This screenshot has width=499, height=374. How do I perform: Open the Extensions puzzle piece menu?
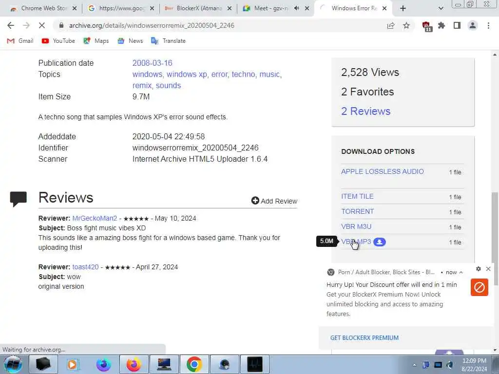tap(441, 25)
